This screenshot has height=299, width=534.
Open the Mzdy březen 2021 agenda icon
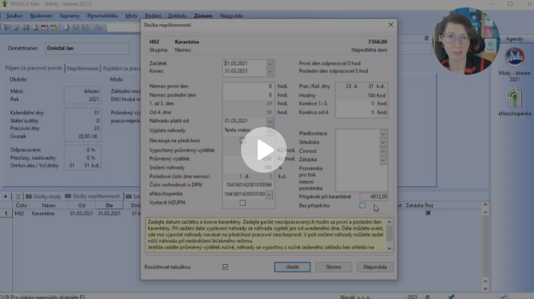coord(514,65)
